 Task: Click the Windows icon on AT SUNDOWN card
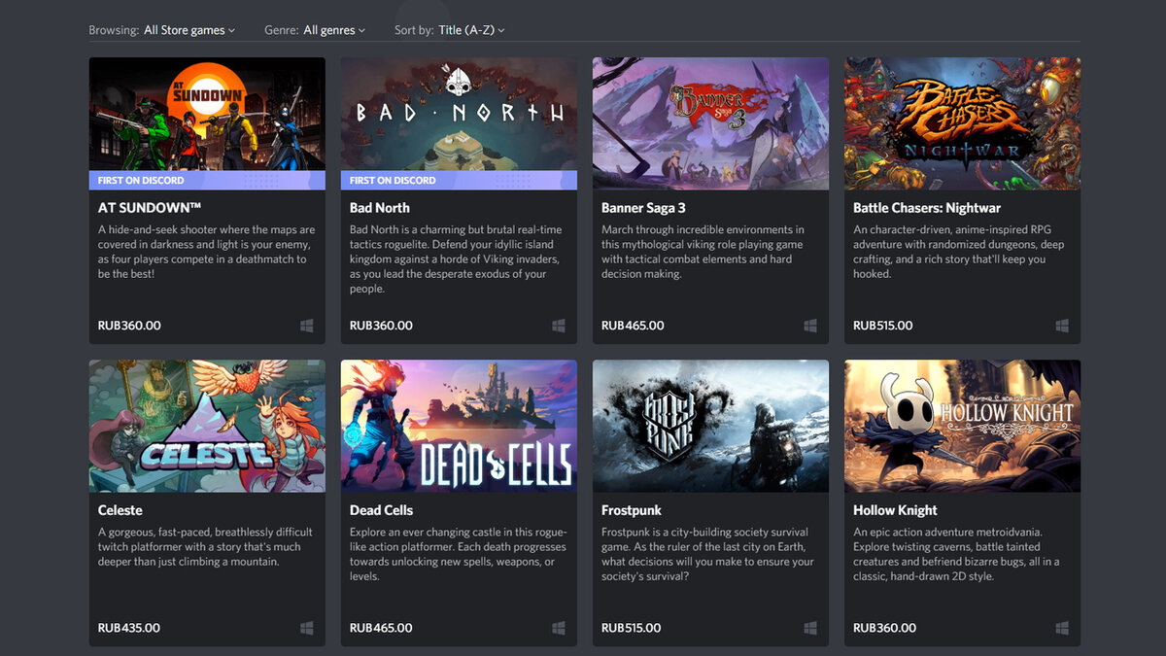(x=307, y=326)
